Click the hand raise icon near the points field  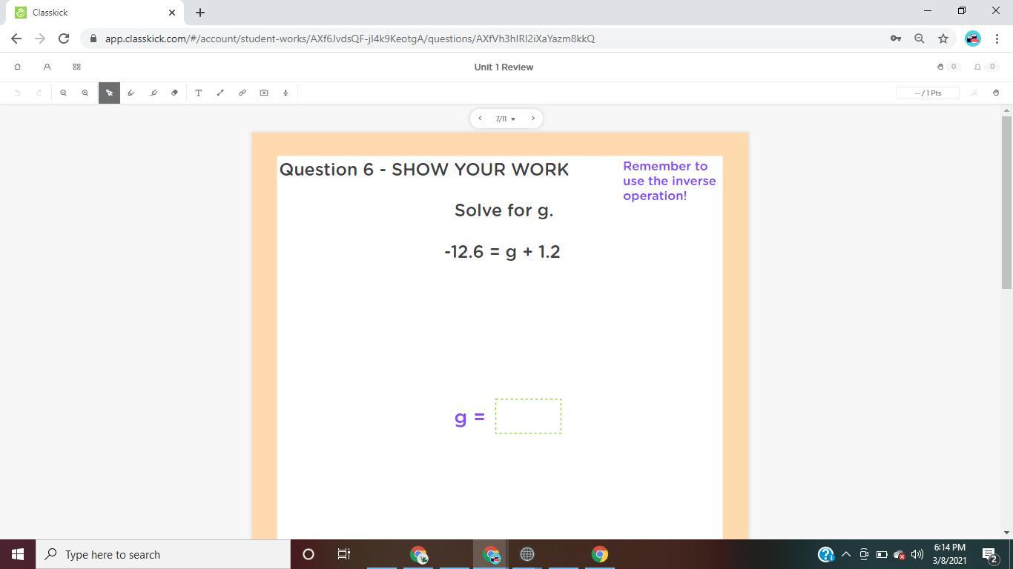[974, 93]
